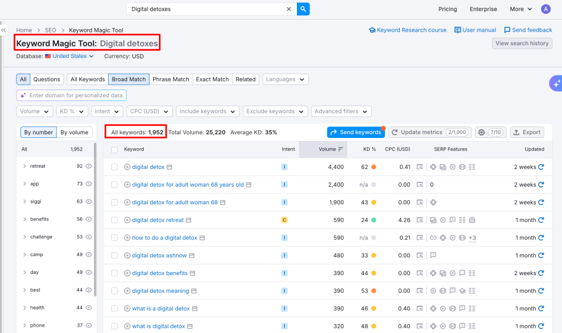Open table settings gear icon 7/10
The width and height of the screenshot is (562, 333).
[491, 132]
